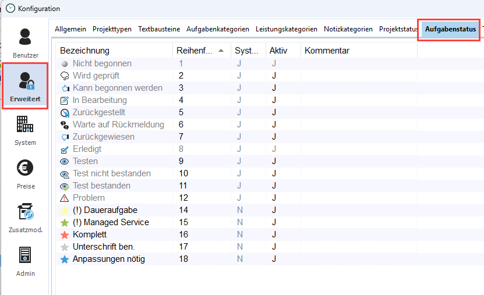This screenshot has width=484, height=295.
Task: Click Aktiv value in the Daueraufgabe row
Action: point(274,210)
